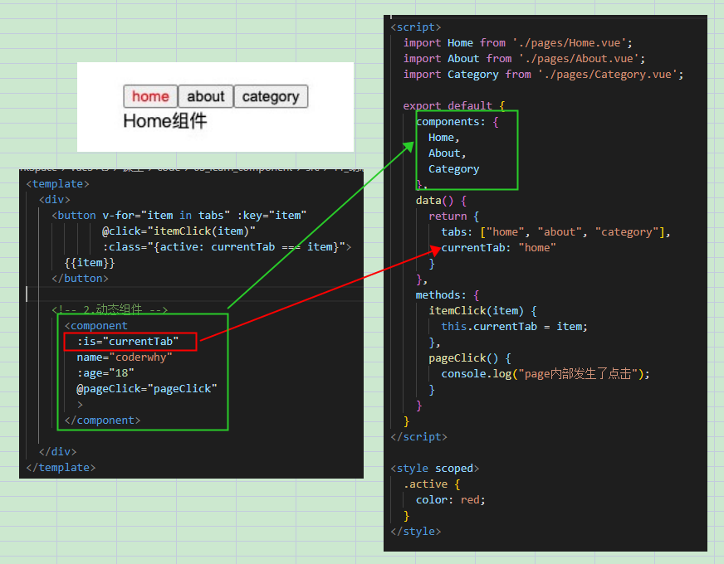This screenshot has width=724, height=564.
Task: Click 'About,' inside components object
Action: [x=448, y=153]
